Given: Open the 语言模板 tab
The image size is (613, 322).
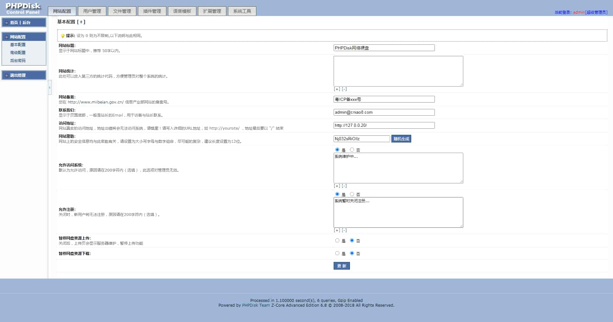Looking at the screenshot, I should 182,11.
